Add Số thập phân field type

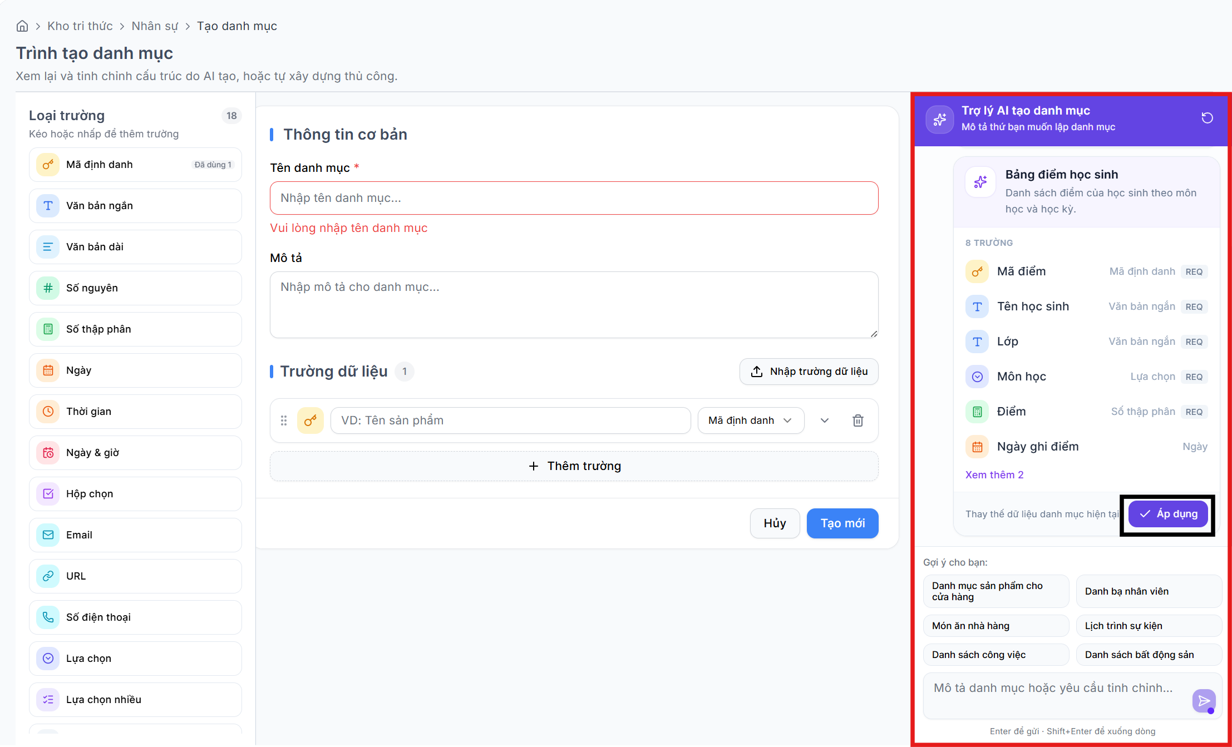tap(135, 329)
